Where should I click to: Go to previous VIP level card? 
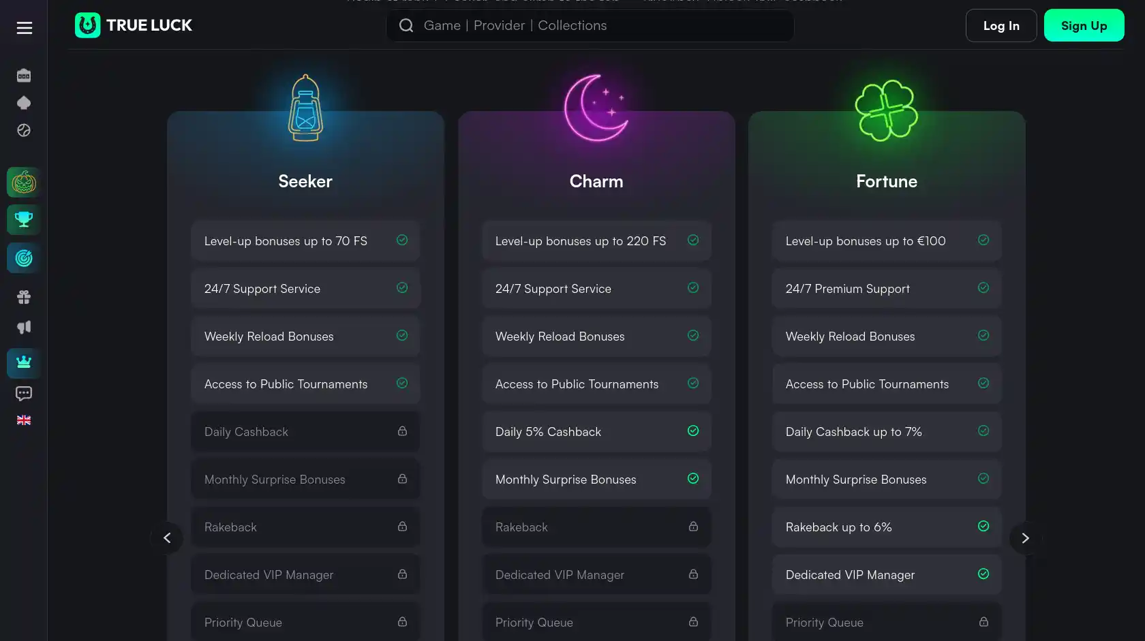click(167, 538)
